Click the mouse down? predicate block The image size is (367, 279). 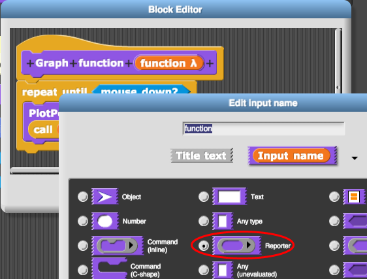[140, 90]
